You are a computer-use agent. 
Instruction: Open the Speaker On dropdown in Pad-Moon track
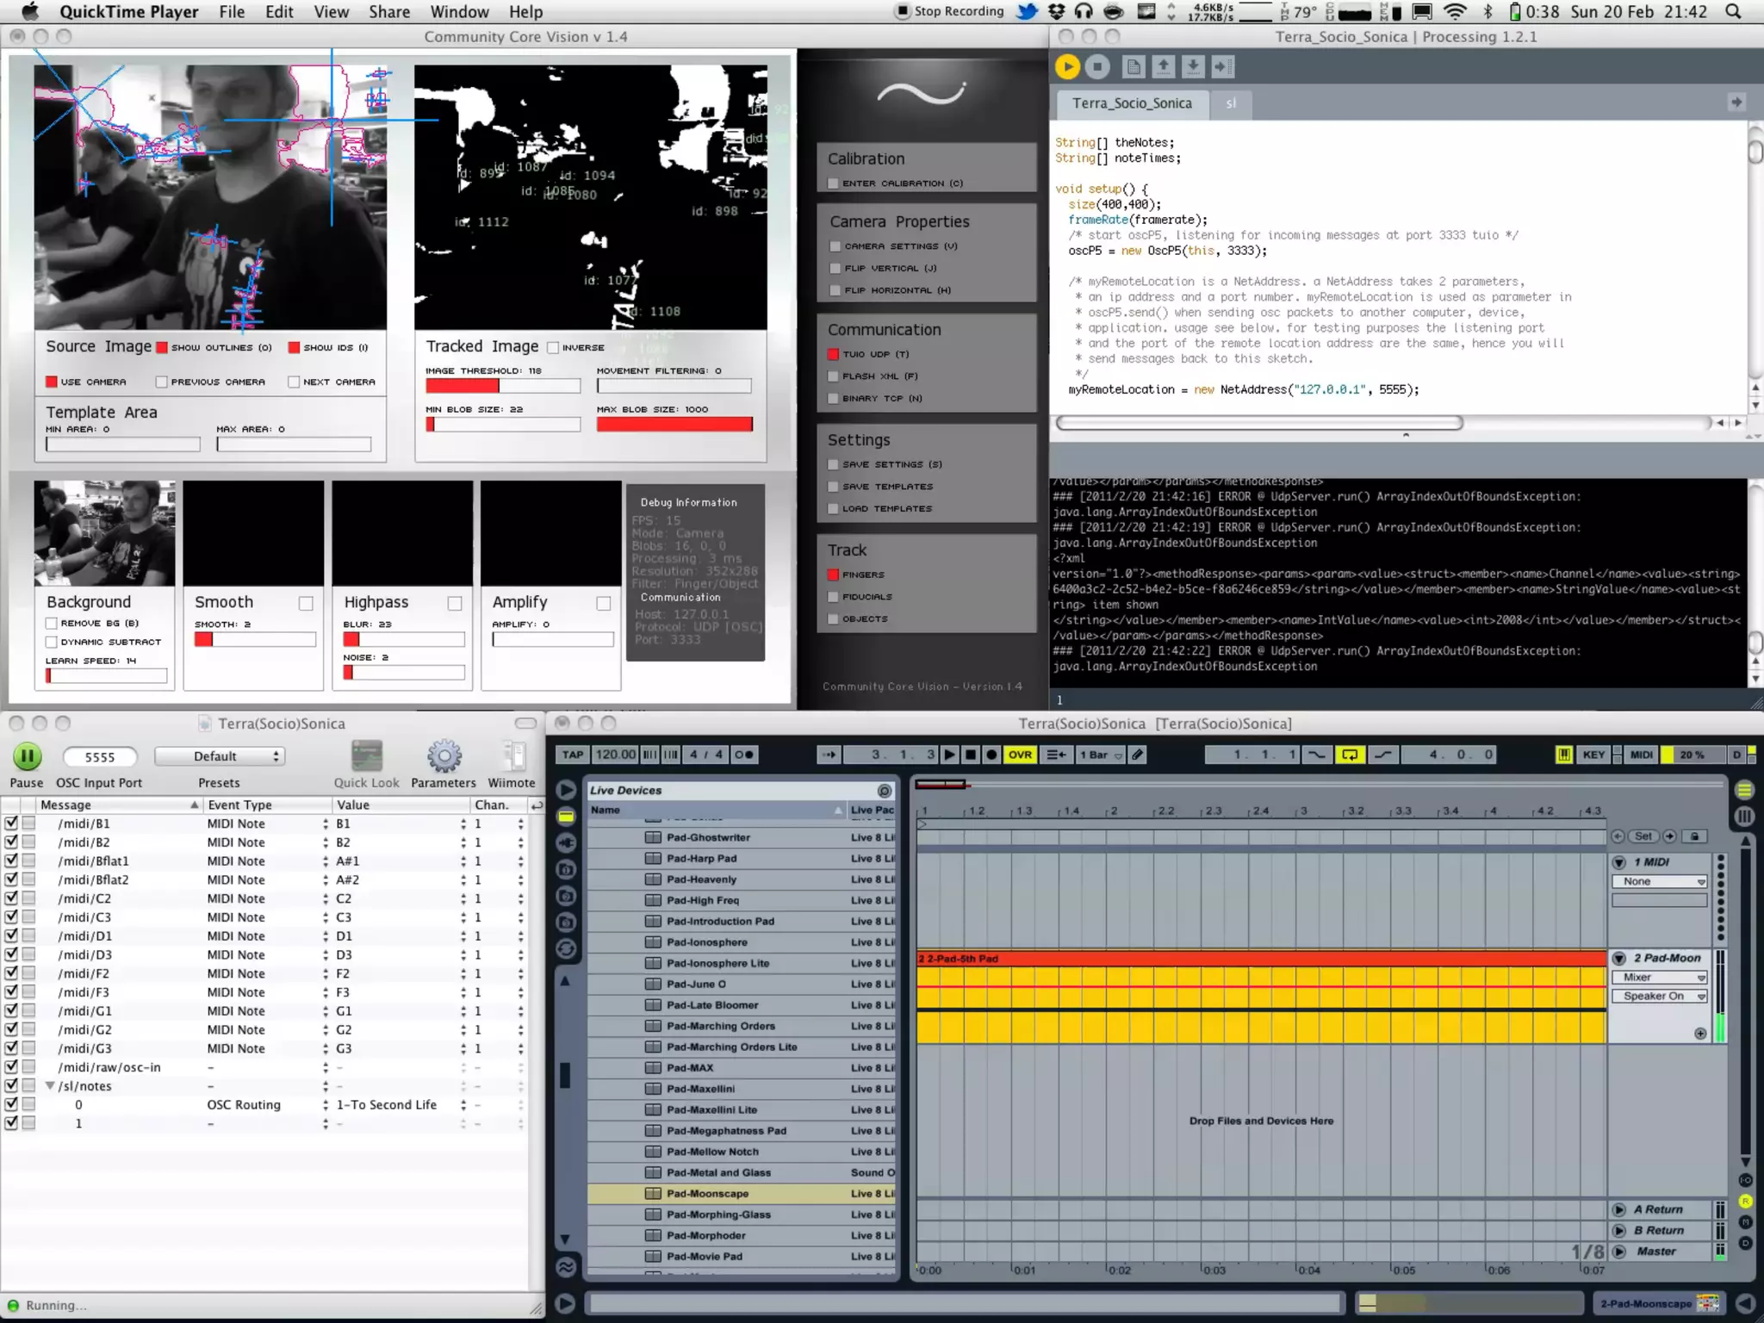(1659, 997)
